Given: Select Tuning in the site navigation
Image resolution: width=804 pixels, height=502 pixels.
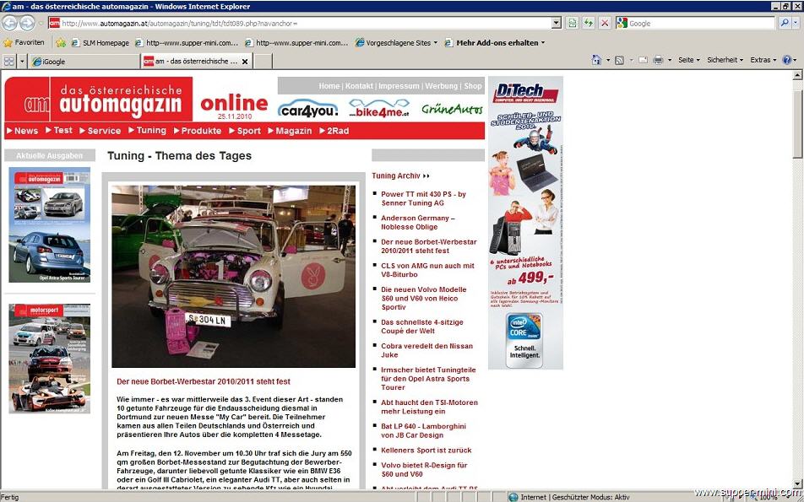Looking at the screenshot, I should coord(150,131).
